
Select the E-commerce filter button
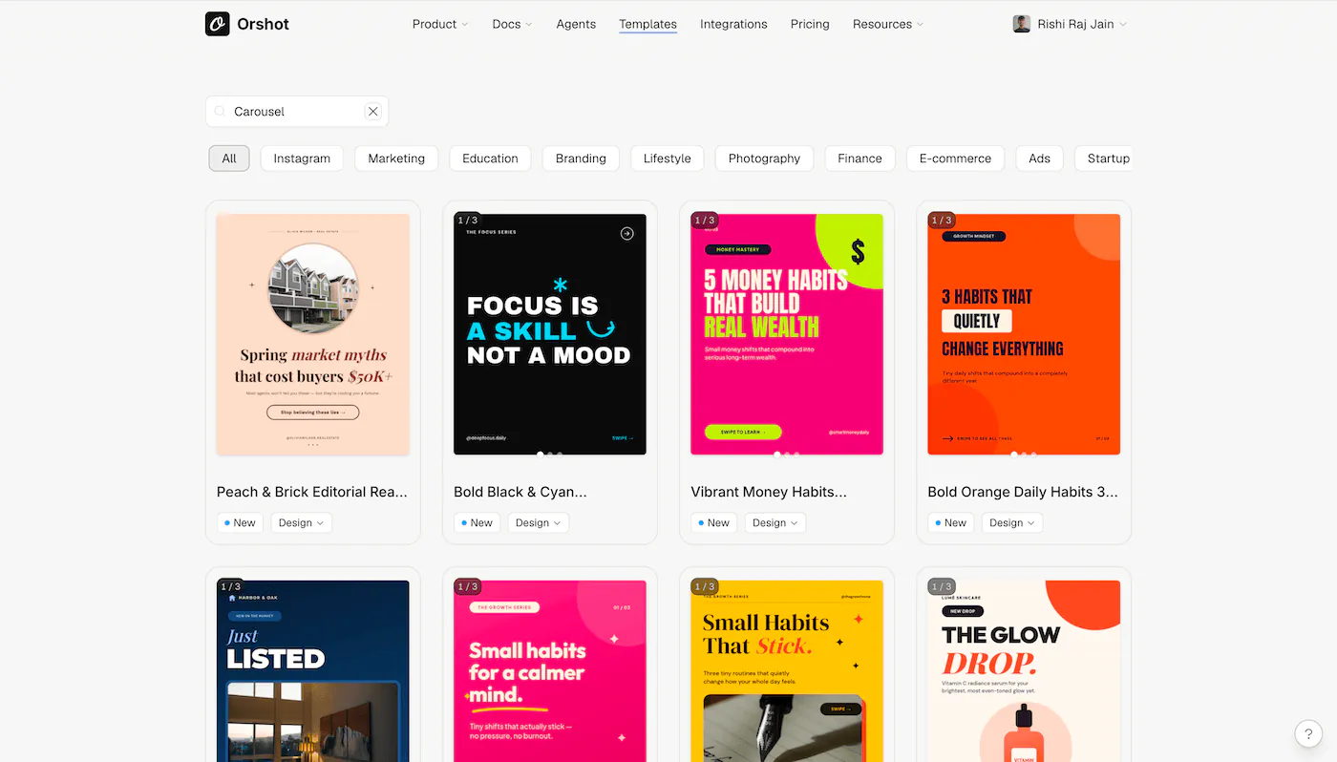pyautogui.click(x=955, y=159)
